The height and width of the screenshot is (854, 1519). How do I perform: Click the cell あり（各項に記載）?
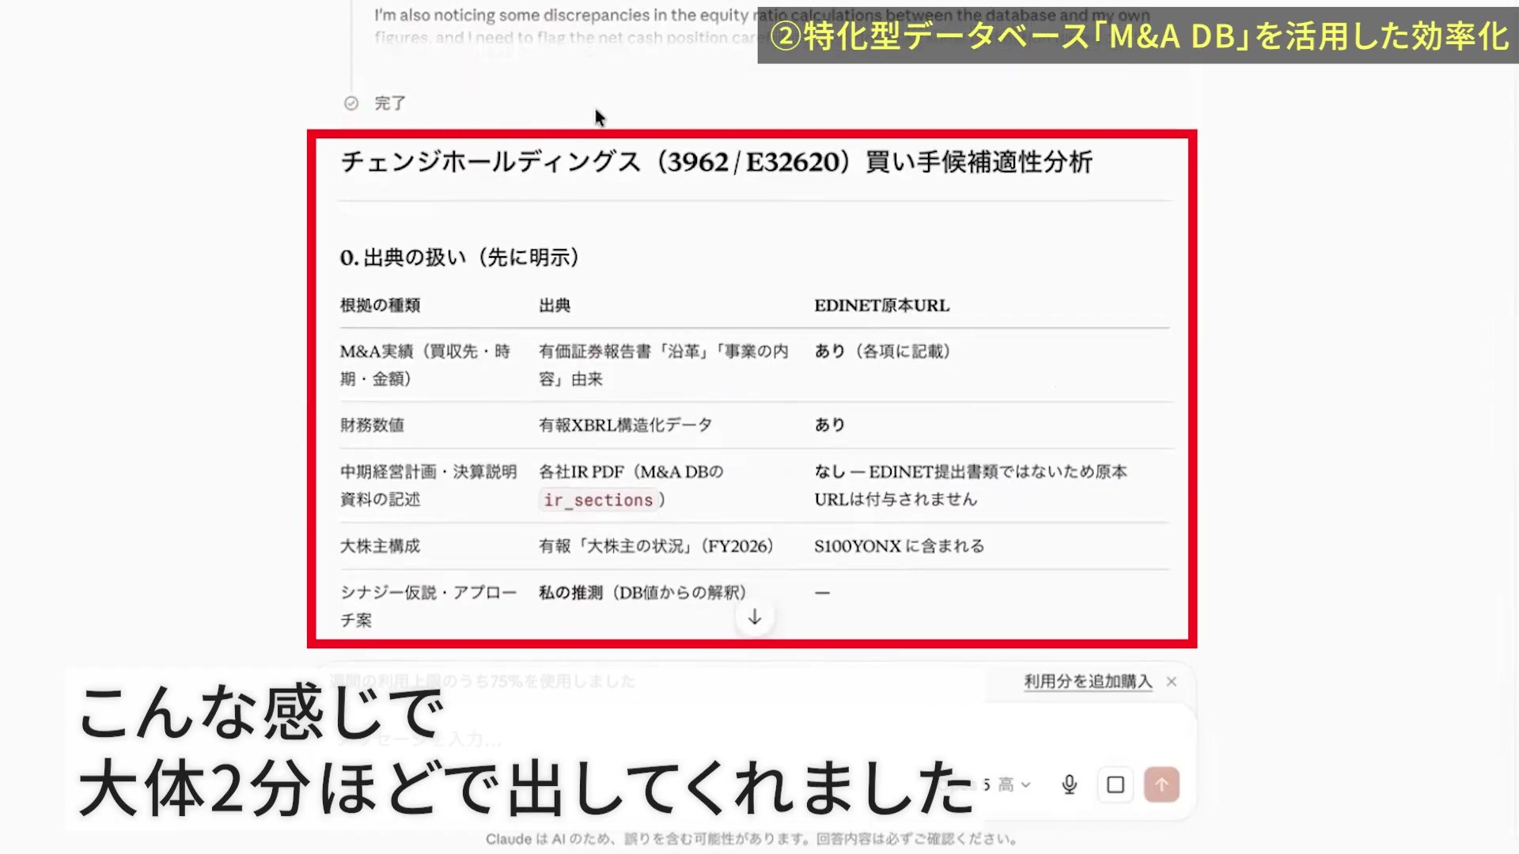883,351
